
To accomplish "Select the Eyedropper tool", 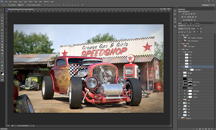I will click(x=2, y=26).
